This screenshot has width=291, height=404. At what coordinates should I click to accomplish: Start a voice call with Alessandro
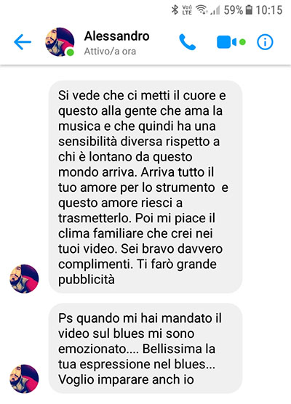pos(187,41)
